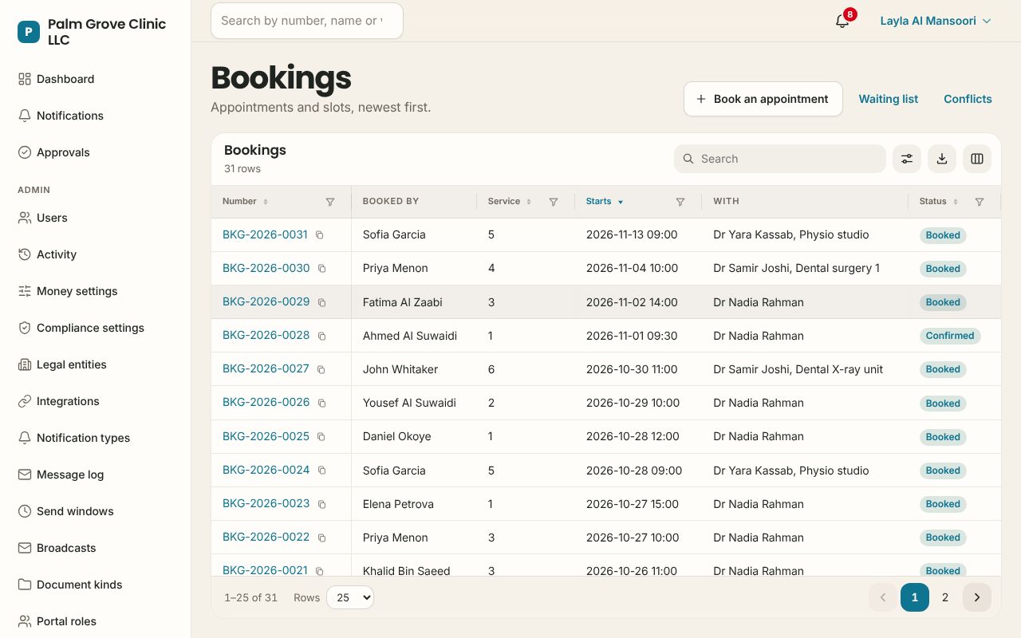Copy booking number BKG-2026-0029
The width and height of the screenshot is (1021, 638).
(321, 302)
